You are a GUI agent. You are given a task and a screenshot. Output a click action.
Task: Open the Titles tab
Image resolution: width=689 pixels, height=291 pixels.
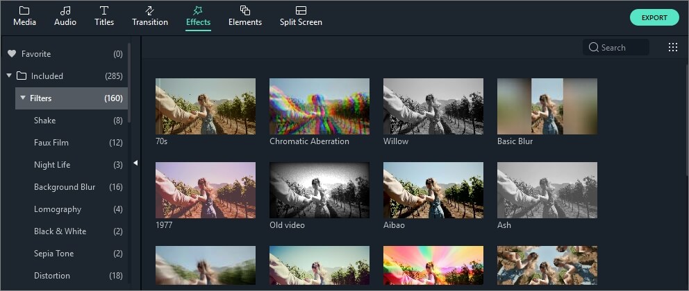(104, 16)
